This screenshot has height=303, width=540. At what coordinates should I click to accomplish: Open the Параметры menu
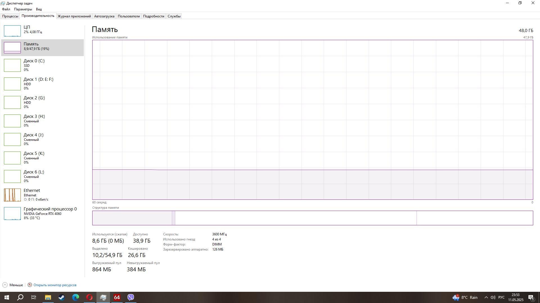pos(23,9)
